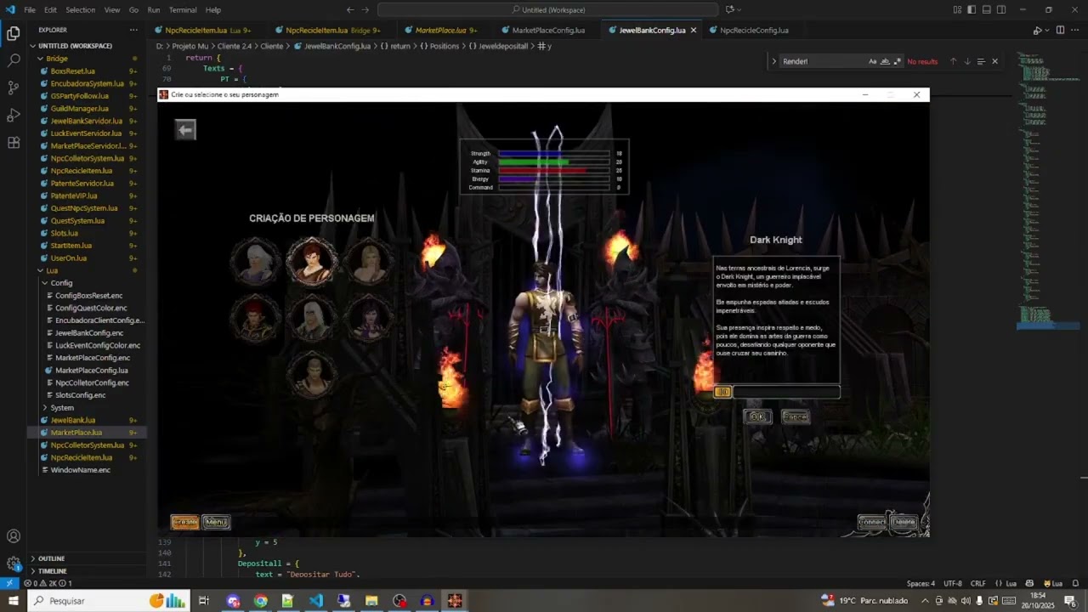The height and width of the screenshot is (612, 1088).
Task: Open the Explorer view in activity bar
Action: tap(14, 34)
